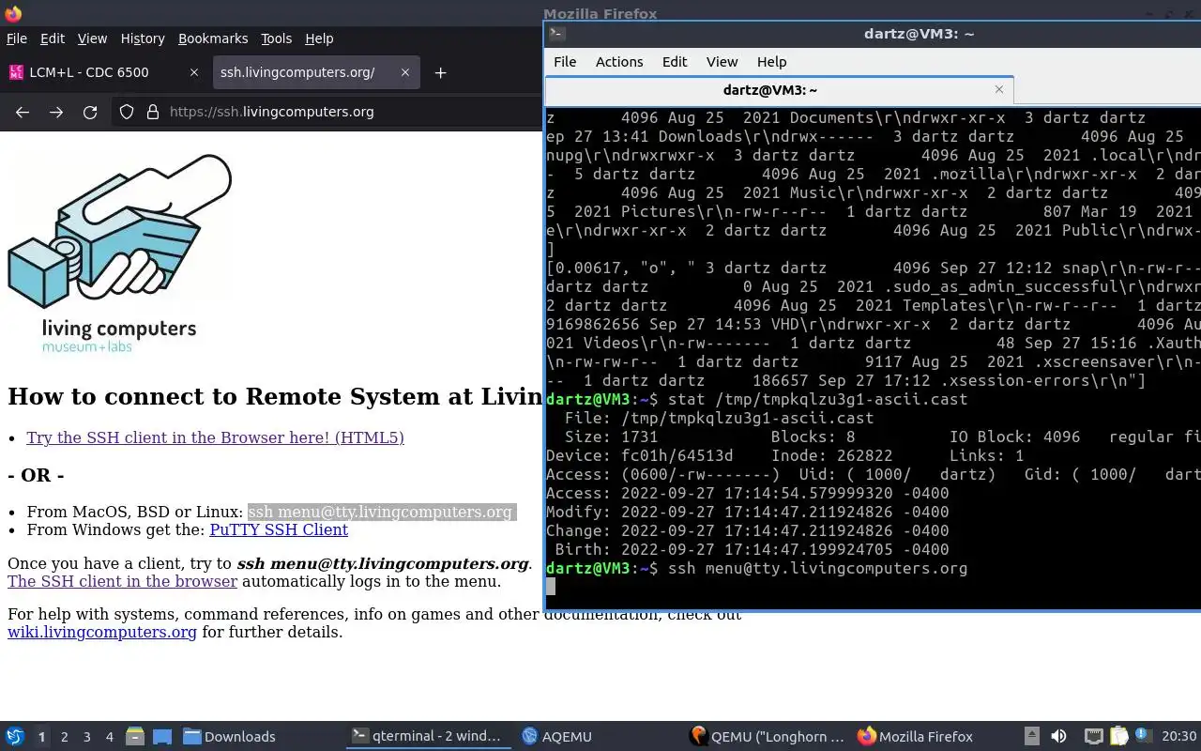Activate the qterminal taskbar entry

point(427,737)
